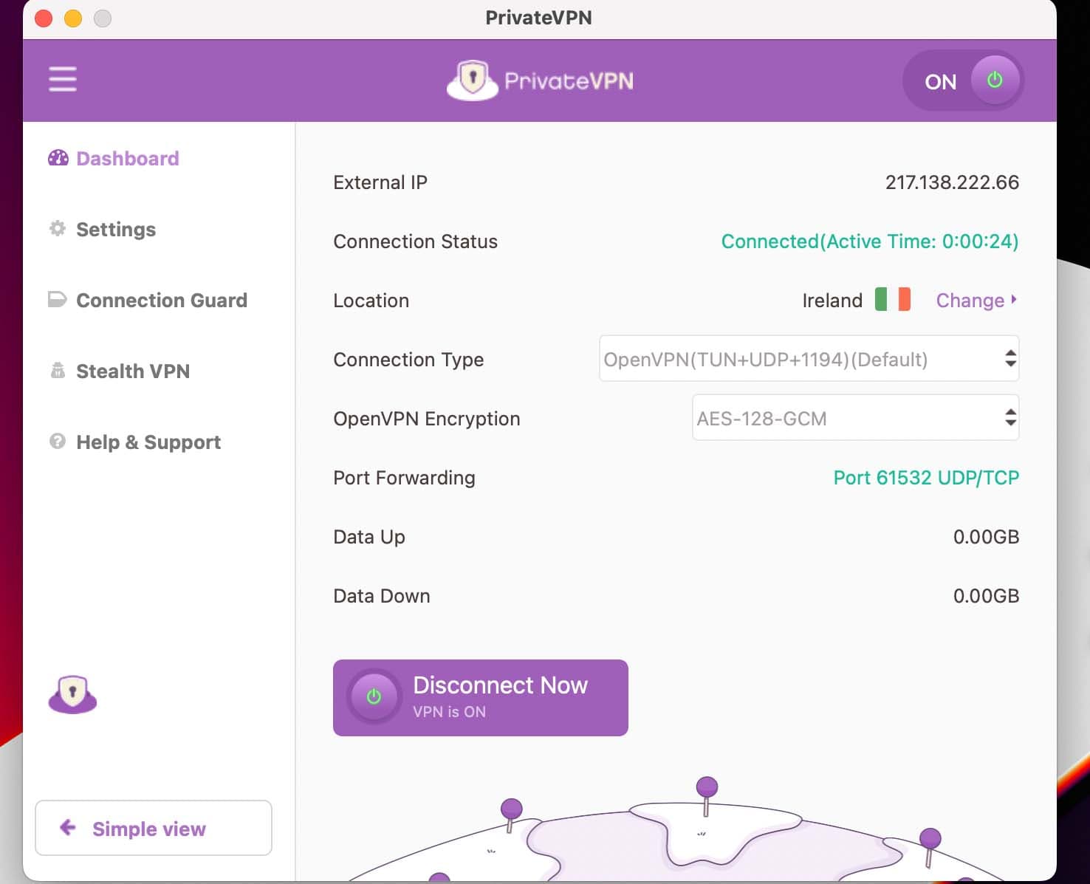Click the external IP address 217.138.222.66
The height and width of the screenshot is (884, 1090).
coord(951,182)
